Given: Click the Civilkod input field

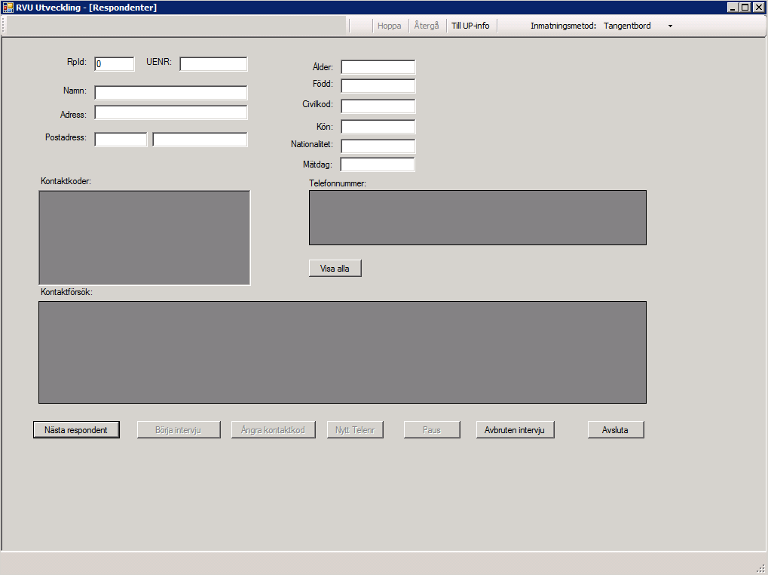Looking at the screenshot, I should pyautogui.click(x=378, y=106).
